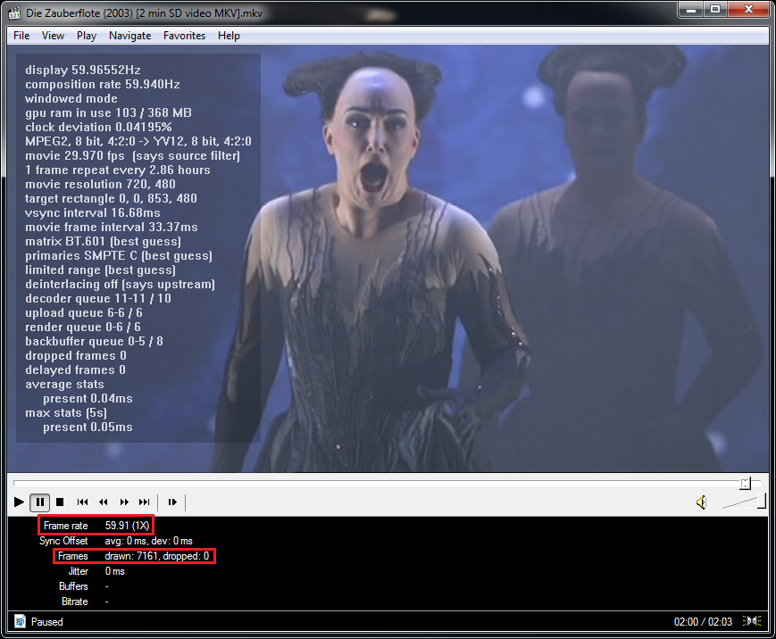Click the Pause button
Screen dimensions: 776x639
coord(40,502)
